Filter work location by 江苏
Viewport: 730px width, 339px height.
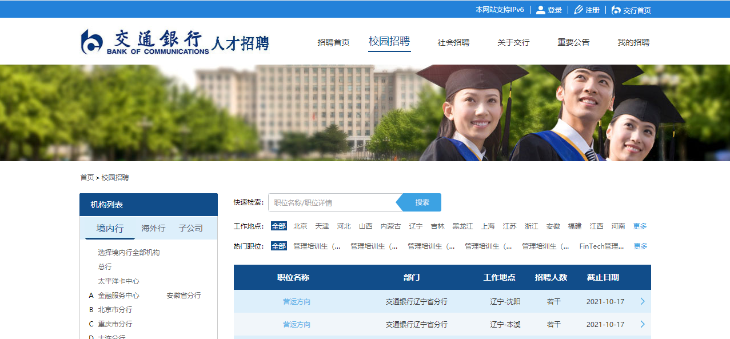(x=509, y=226)
